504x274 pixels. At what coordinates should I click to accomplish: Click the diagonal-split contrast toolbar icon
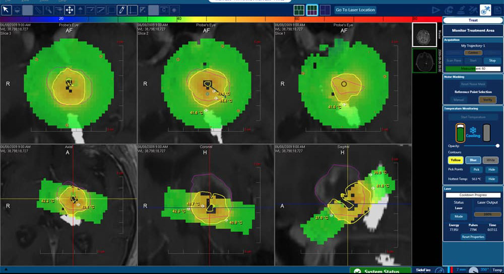click(143, 10)
